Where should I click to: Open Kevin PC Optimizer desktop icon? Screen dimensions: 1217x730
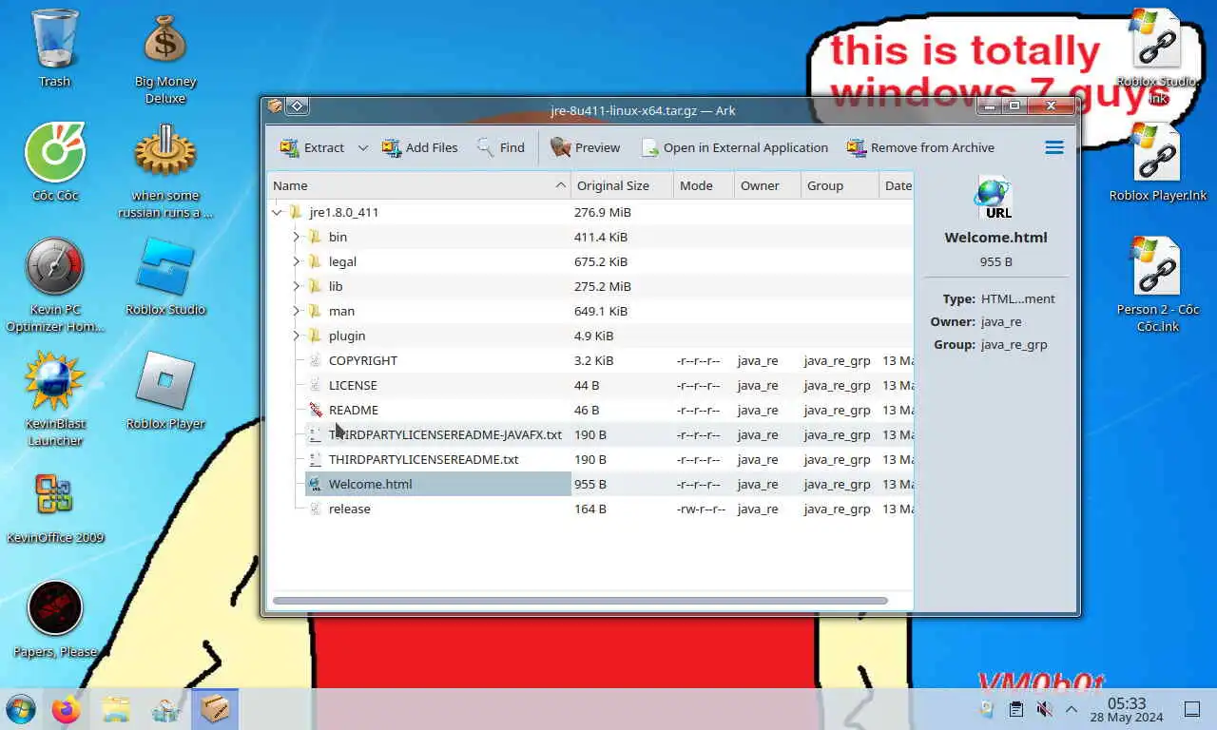[55, 285]
